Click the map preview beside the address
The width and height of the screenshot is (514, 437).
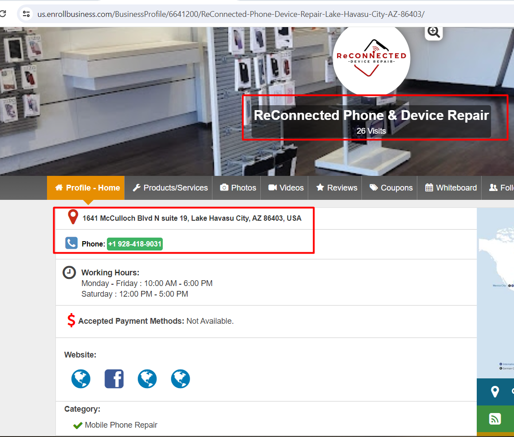pos(495,293)
